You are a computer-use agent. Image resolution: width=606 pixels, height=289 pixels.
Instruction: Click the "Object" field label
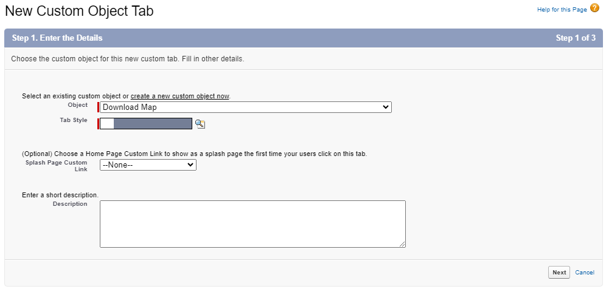[x=77, y=105]
